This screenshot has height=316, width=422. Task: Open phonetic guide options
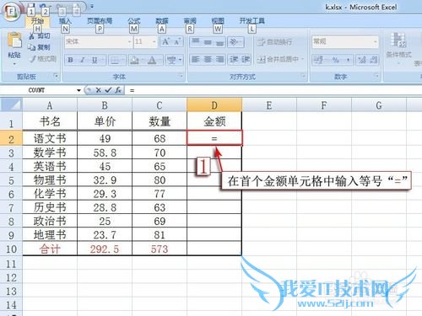171,60
